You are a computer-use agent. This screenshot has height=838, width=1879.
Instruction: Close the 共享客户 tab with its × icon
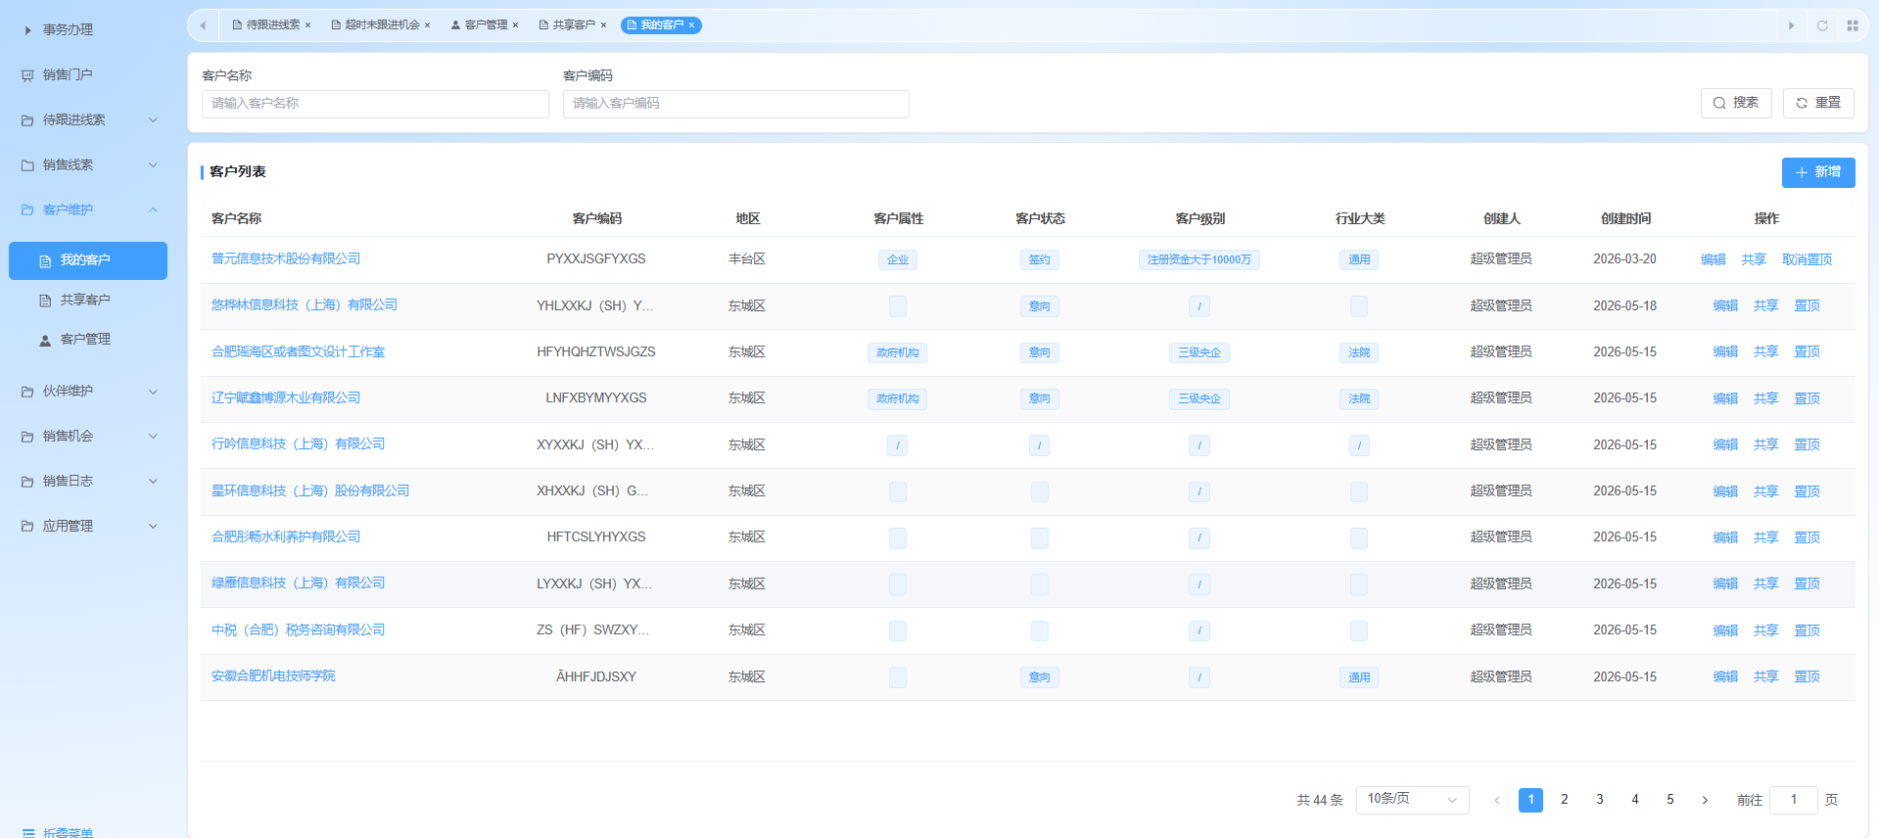(603, 25)
